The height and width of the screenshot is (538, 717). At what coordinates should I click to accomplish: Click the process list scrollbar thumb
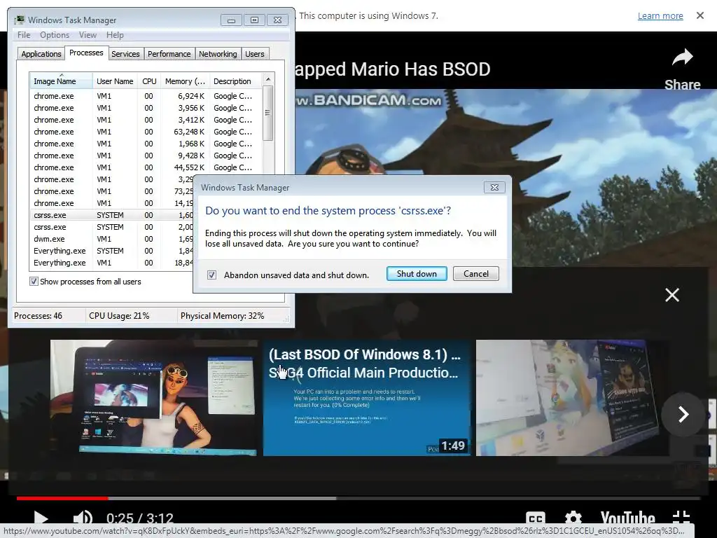(268, 113)
